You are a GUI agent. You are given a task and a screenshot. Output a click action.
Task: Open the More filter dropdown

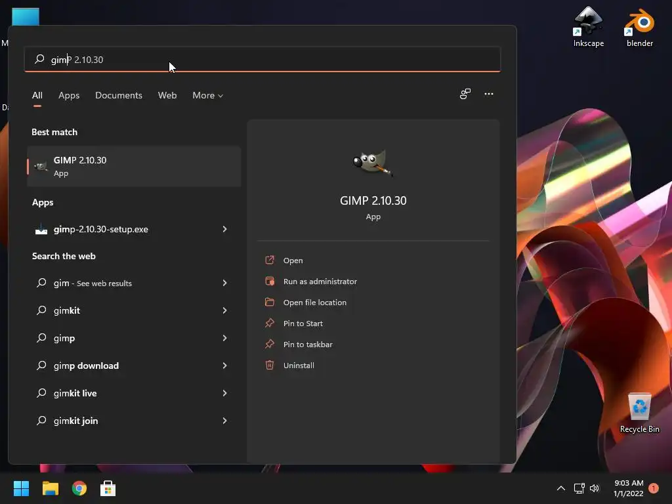[x=208, y=95]
